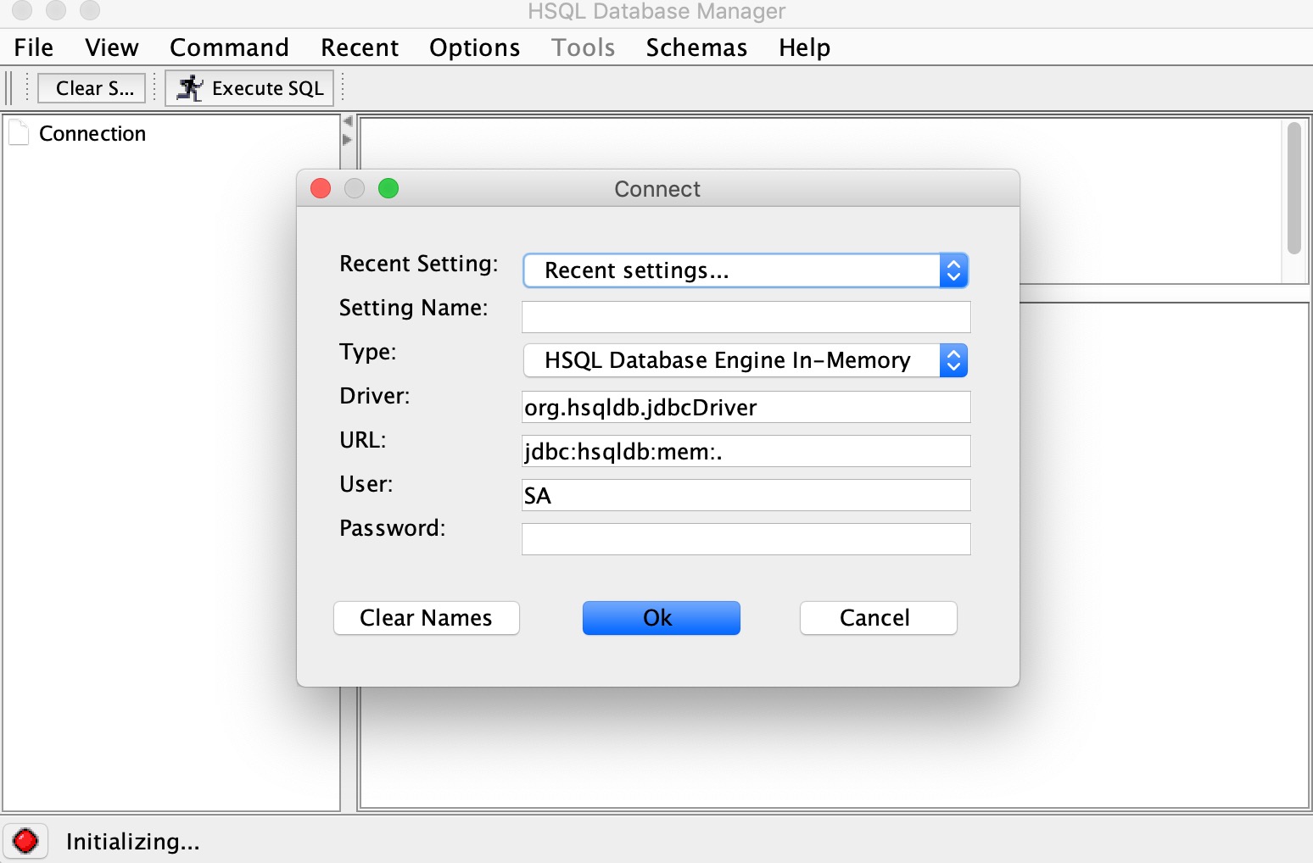Screen dimensions: 1313x863
Task: Focus the Password input field
Action: 746,539
